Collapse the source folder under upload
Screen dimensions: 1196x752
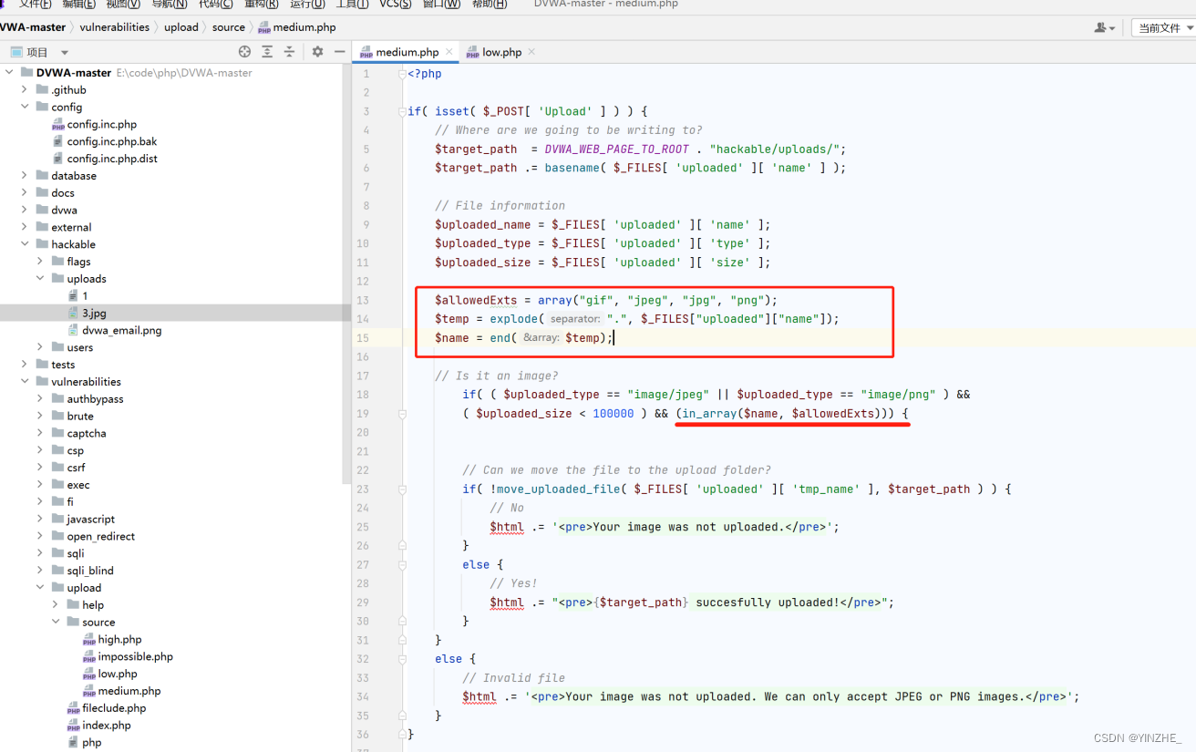click(x=56, y=623)
